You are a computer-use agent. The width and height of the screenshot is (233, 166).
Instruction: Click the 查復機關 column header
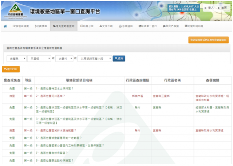[213, 80]
